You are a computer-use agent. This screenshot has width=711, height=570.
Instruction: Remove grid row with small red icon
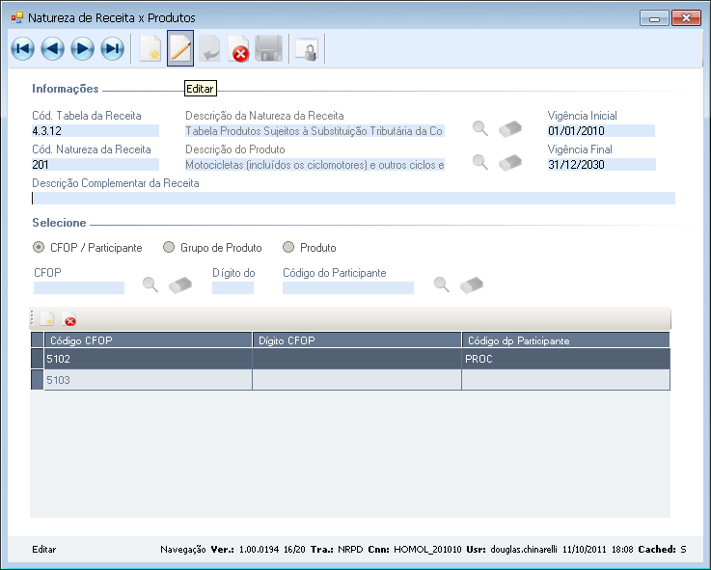(70, 320)
